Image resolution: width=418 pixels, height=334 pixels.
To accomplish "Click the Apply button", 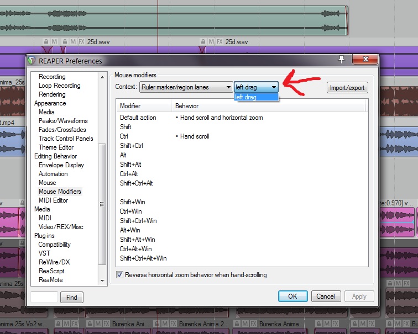I will pyautogui.click(x=359, y=296).
